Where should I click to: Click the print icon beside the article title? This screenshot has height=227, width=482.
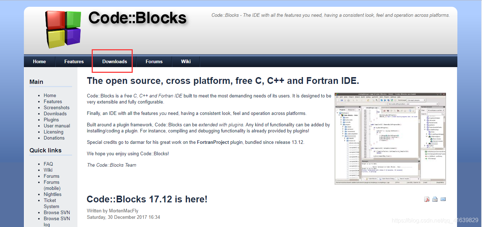pyautogui.click(x=435, y=199)
